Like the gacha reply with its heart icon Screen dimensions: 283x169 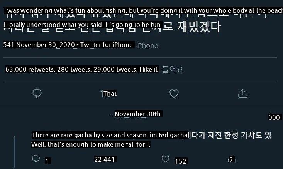(165, 159)
